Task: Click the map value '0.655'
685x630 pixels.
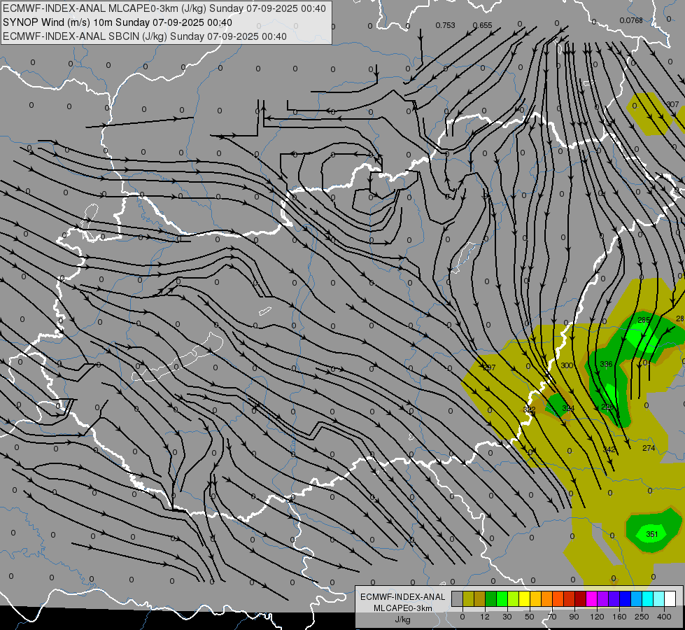Action: 482,25
